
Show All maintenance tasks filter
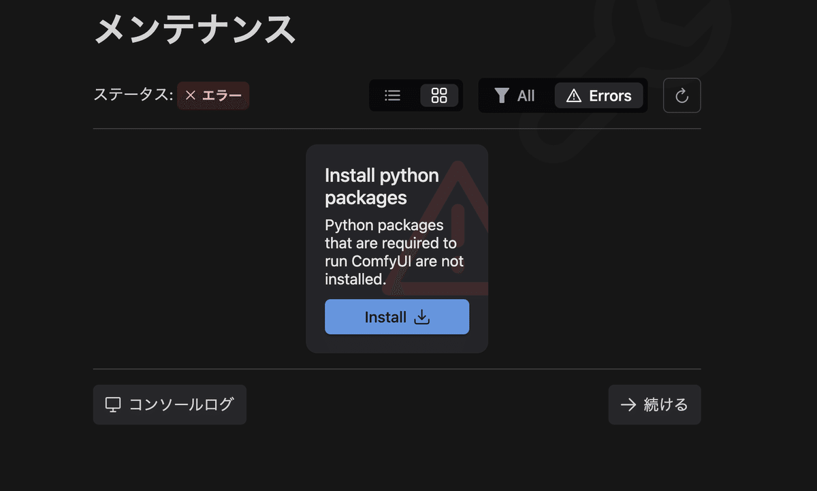(515, 96)
